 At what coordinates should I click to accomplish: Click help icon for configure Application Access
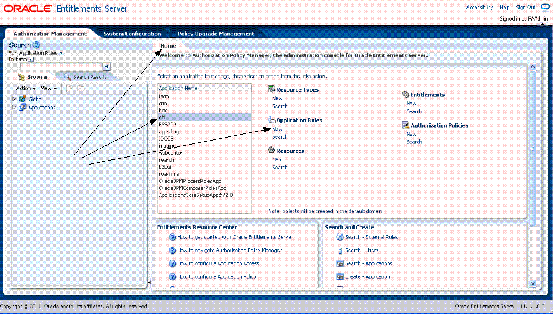pos(173,263)
